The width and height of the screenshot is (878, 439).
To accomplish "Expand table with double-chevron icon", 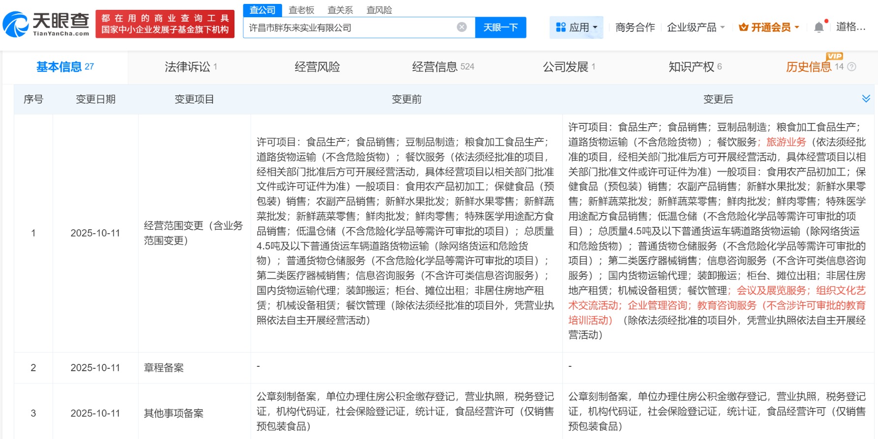I will pos(866,99).
